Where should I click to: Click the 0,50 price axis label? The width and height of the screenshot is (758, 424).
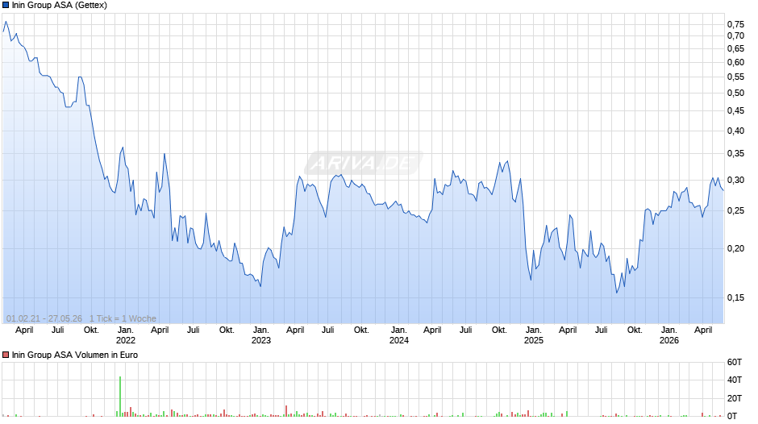coord(735,94)
